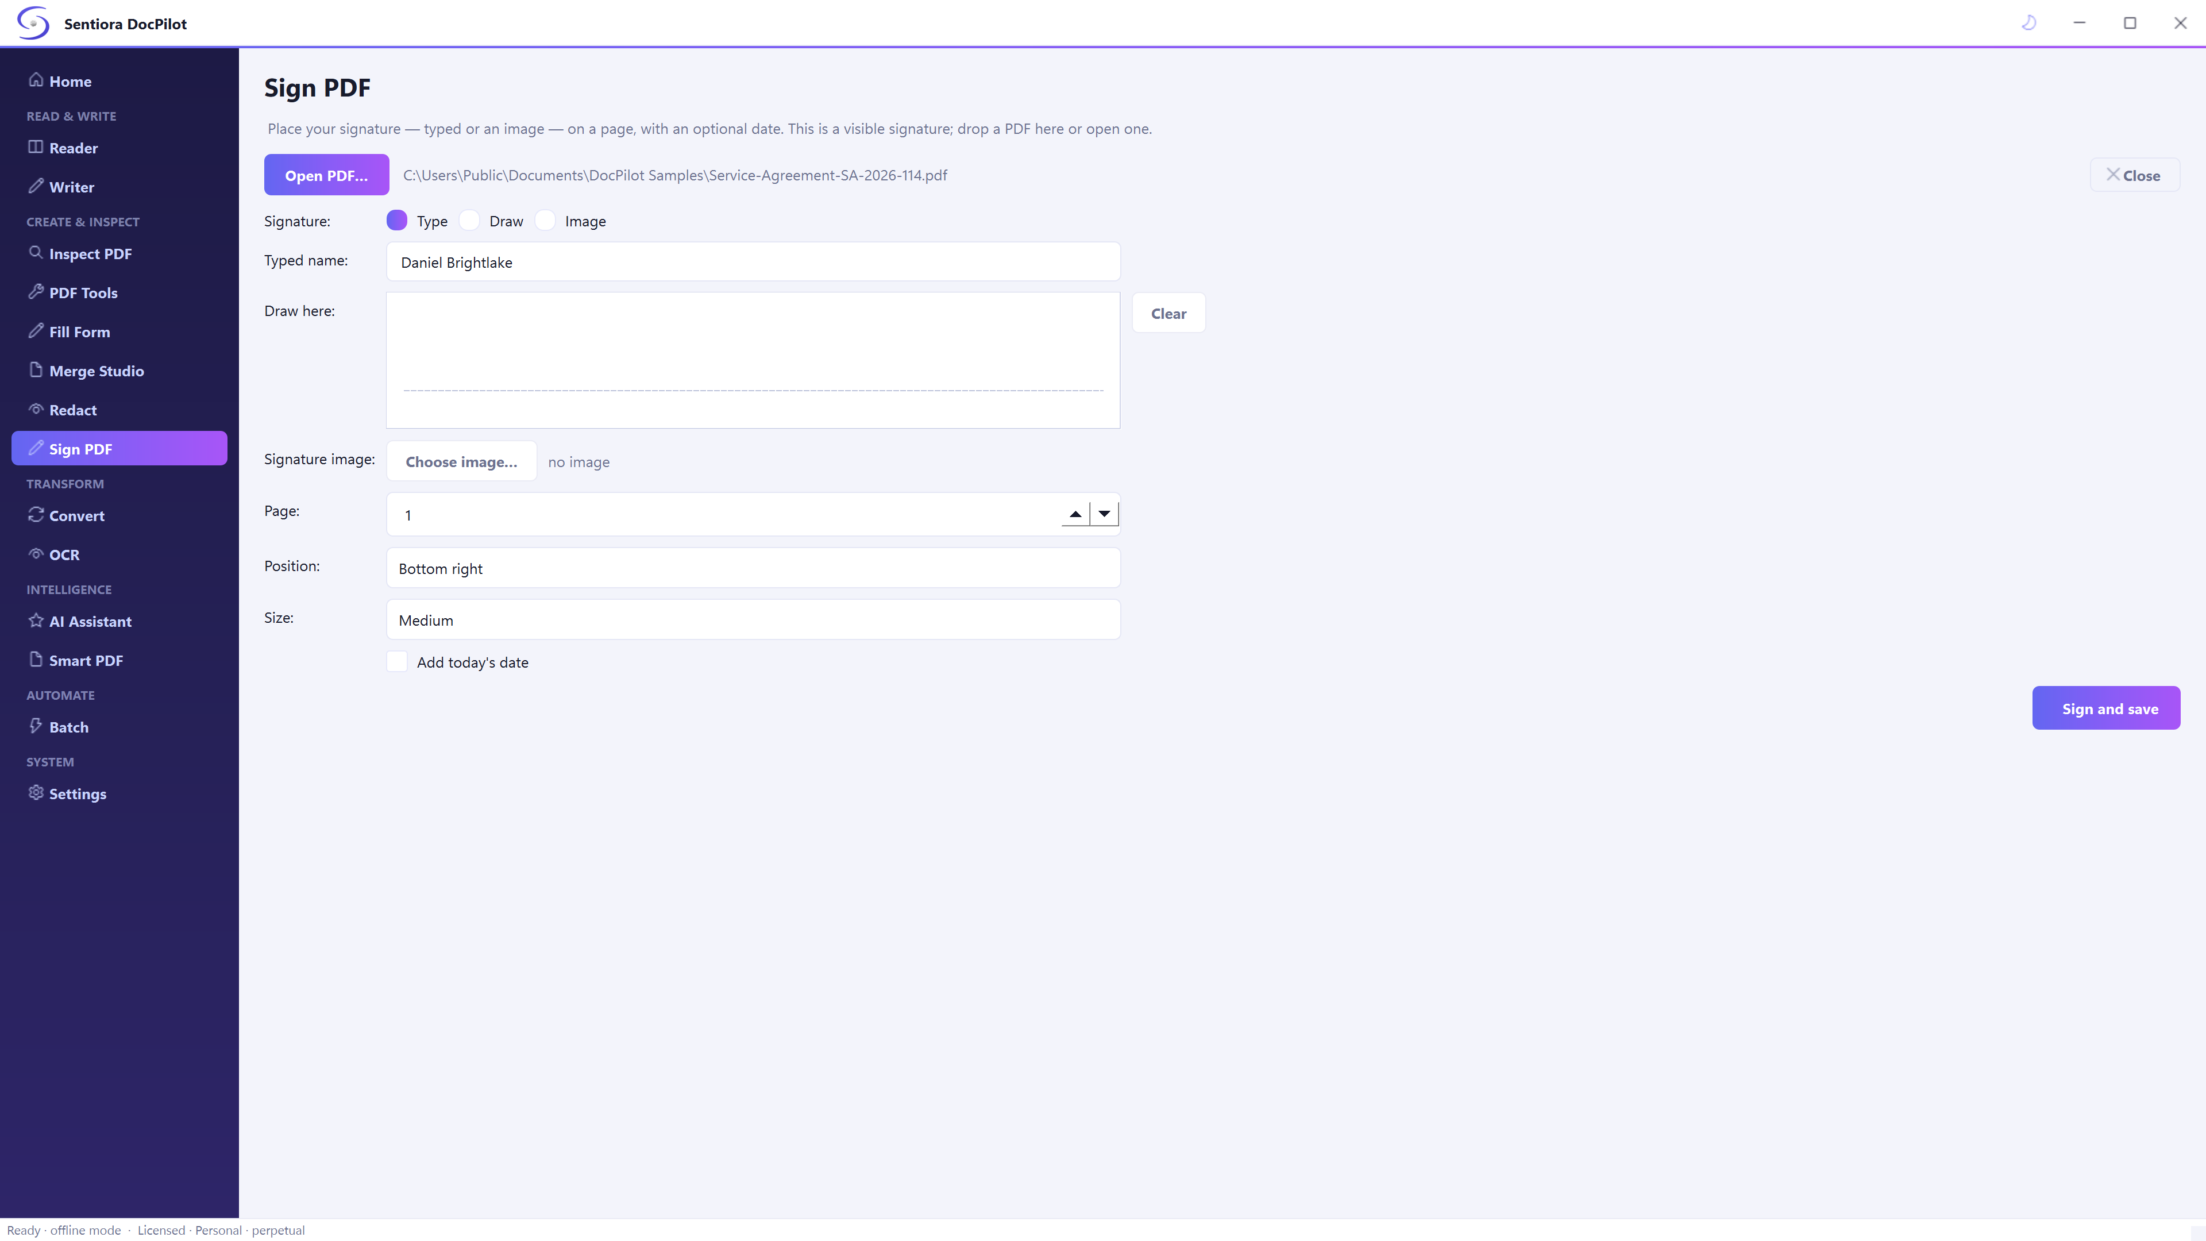Viewport: 2206px width, 1241px height.
Task: Switch to the Convert section
Action: point(119,515)
